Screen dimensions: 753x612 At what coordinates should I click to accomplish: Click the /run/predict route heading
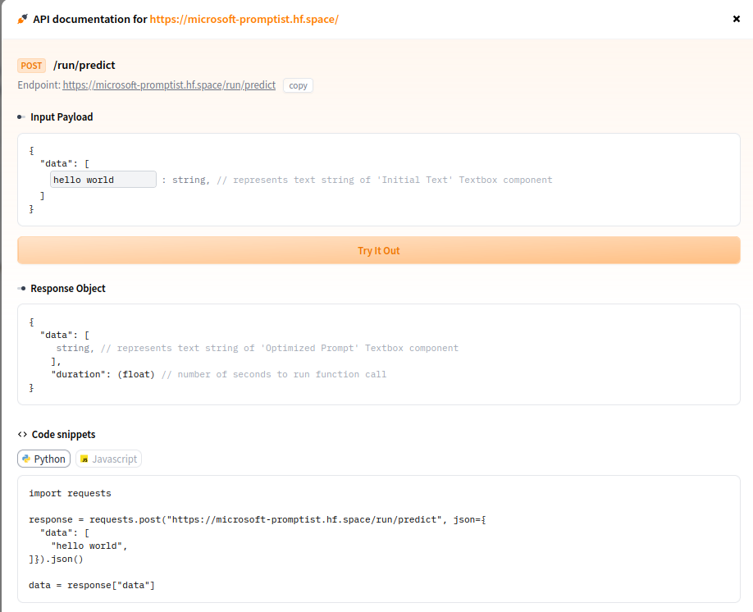pos(84,66)
